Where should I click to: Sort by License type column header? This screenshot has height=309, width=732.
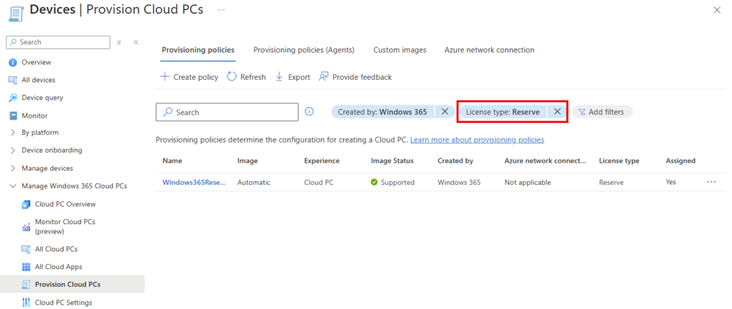tap(619, 161)
